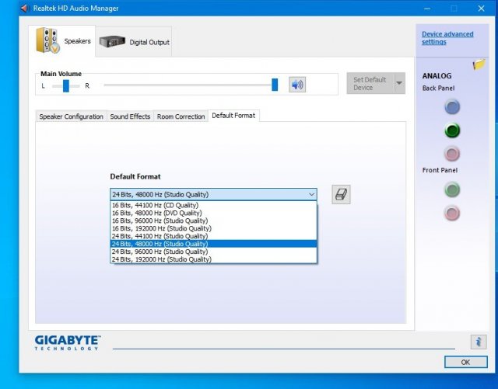Select 16 Bits, 44100 Hz (CD Quality)
This screenshot has height=389, width=498.
(156, 205)
